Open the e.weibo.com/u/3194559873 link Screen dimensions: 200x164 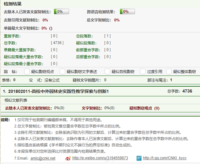[x=100, y=158]
